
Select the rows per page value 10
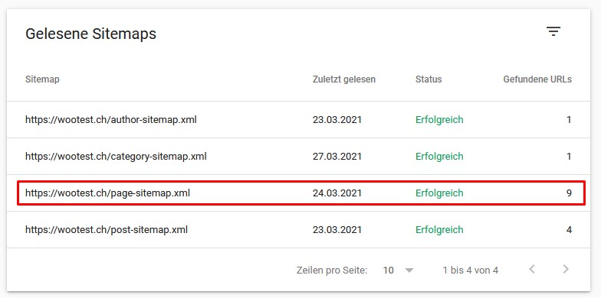coord(388,270)
